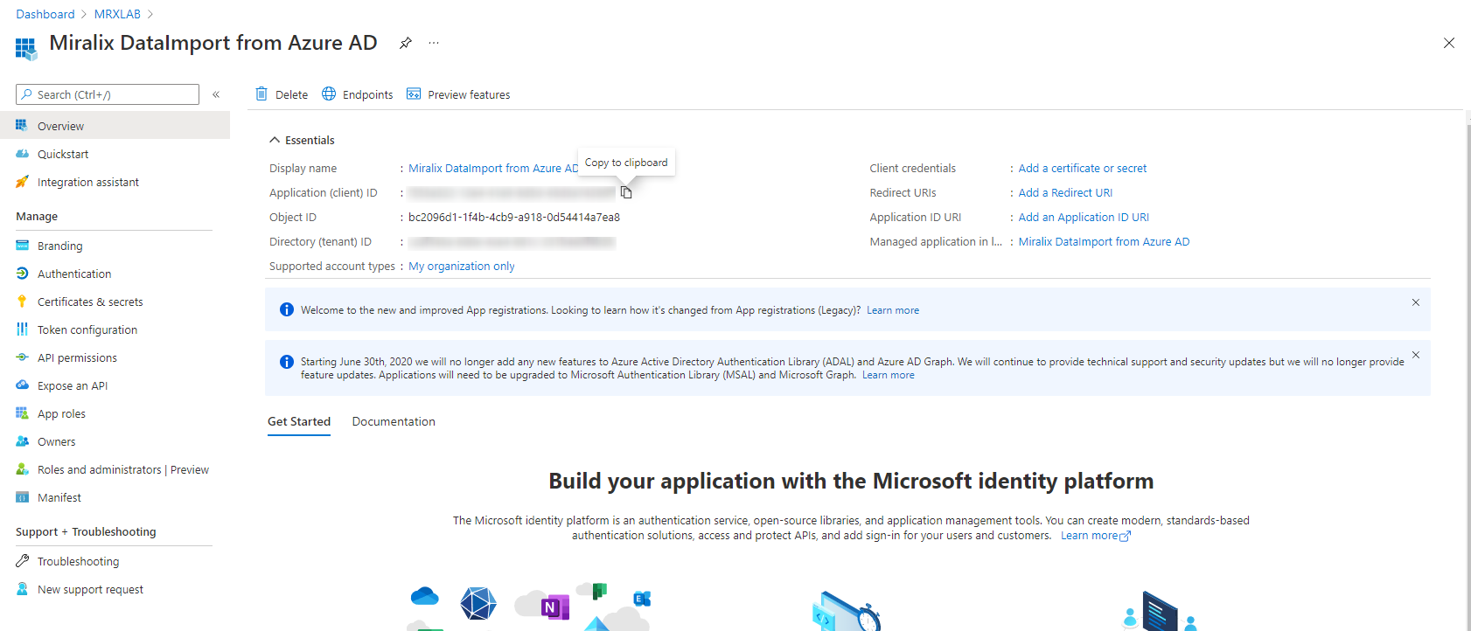Image resolution: width=1471 pixels, height=631 pixels.
Task: Collapse the sidebar with double chevron
Action: (x=216, y=94)
